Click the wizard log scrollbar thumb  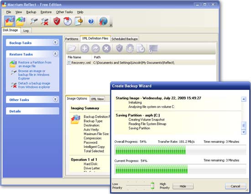244,126
